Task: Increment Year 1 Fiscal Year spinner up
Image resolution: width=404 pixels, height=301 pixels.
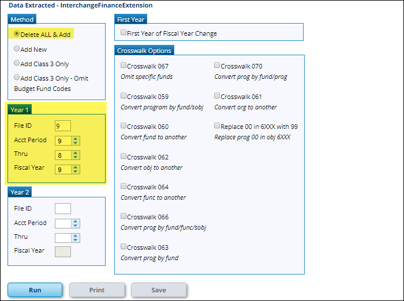Action: coord(76,167)
